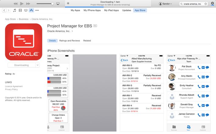Click Donald Gray's mail icon
This screenshot has height=134, width=216.
point(203,106)
